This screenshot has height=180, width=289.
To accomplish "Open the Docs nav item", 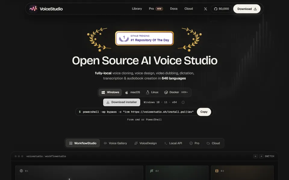I will coord(174,9).
